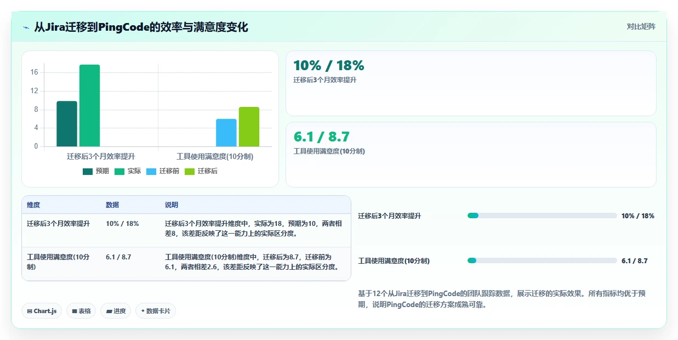
Task: Click the tall green 实际 bar
Action: [x=89, y=106]
